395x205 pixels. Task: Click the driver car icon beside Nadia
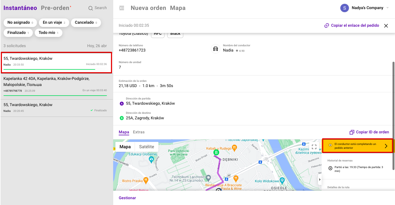click(x=216, y=49)
